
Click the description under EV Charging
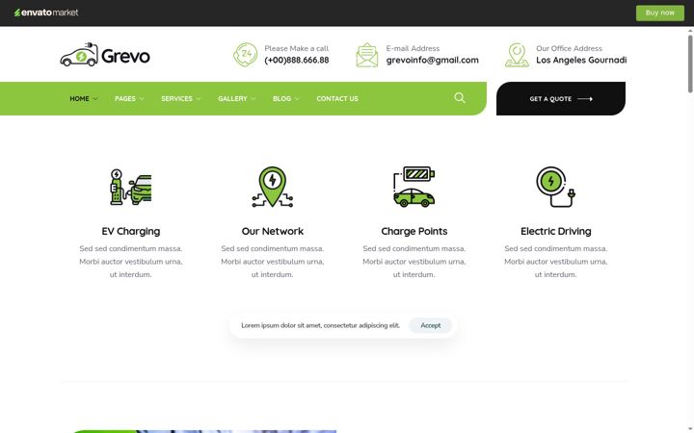tap(130, 262)
